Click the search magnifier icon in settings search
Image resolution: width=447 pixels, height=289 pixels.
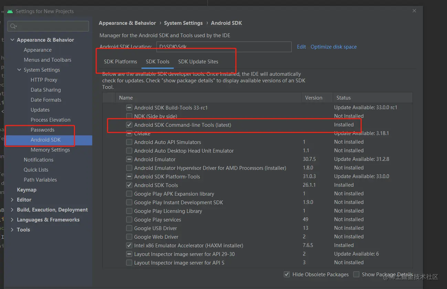[x=13, y=26]
